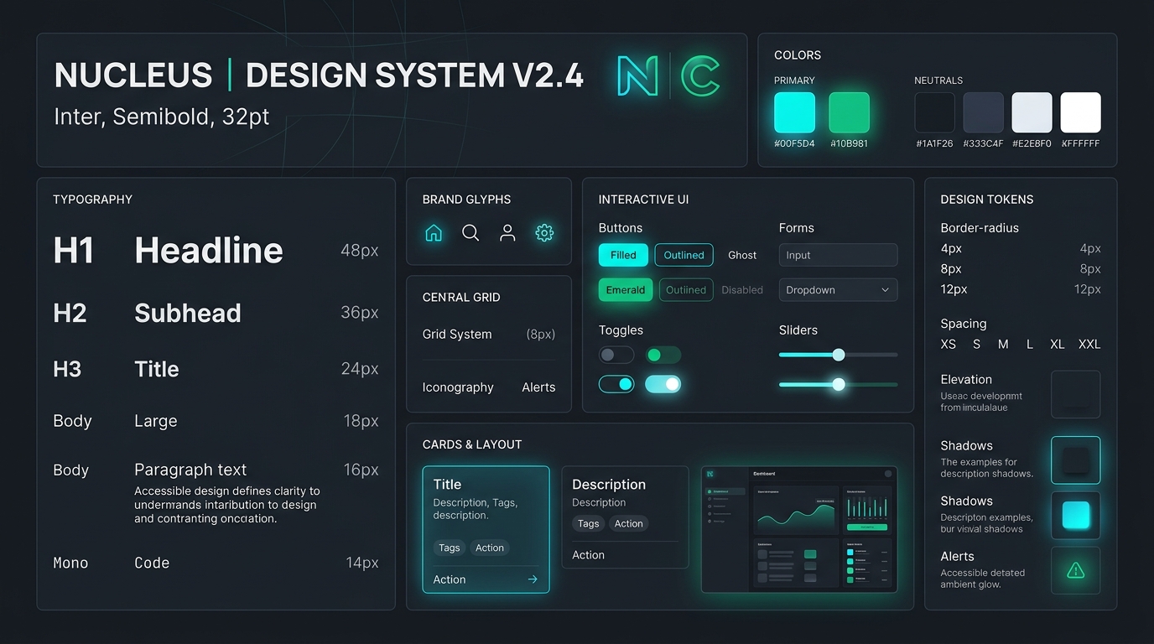Select the user profile glyph
Viewport: 1154px width, 644px height.
coord(507,233)
